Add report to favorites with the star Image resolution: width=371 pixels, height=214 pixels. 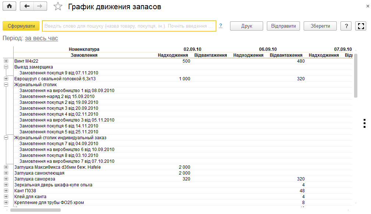[58, 6]
